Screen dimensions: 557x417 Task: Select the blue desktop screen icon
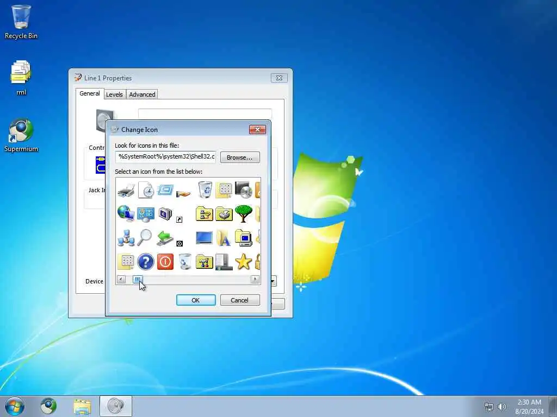[x=205, y=238]
